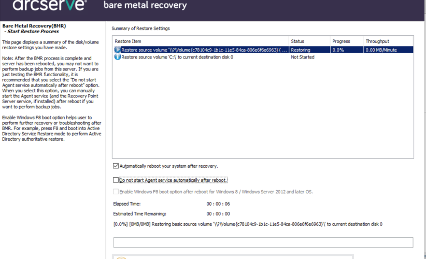The width and height of the screenshot is (426, 259).
Task: Click the Status column header
Action: point(309,41)
